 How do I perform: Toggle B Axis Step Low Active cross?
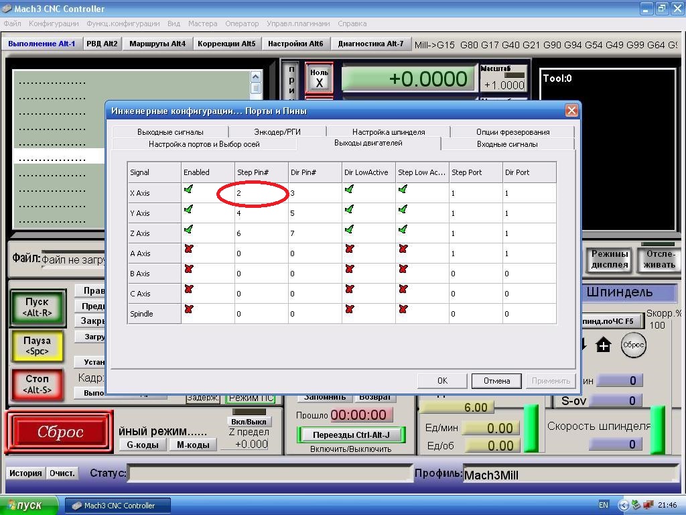[403, 270]
